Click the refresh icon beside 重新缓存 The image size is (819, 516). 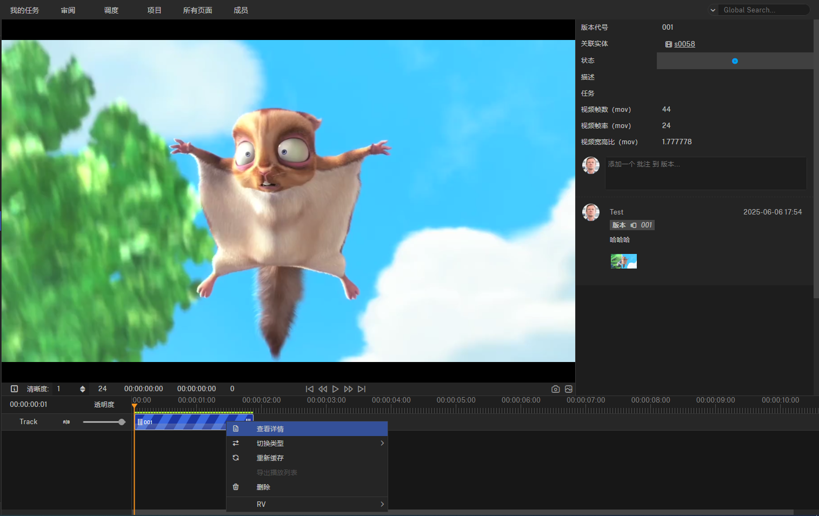(x=236, y=458)
